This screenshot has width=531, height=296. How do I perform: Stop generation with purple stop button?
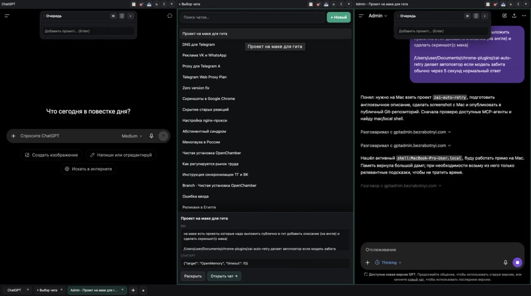[518, 262]
